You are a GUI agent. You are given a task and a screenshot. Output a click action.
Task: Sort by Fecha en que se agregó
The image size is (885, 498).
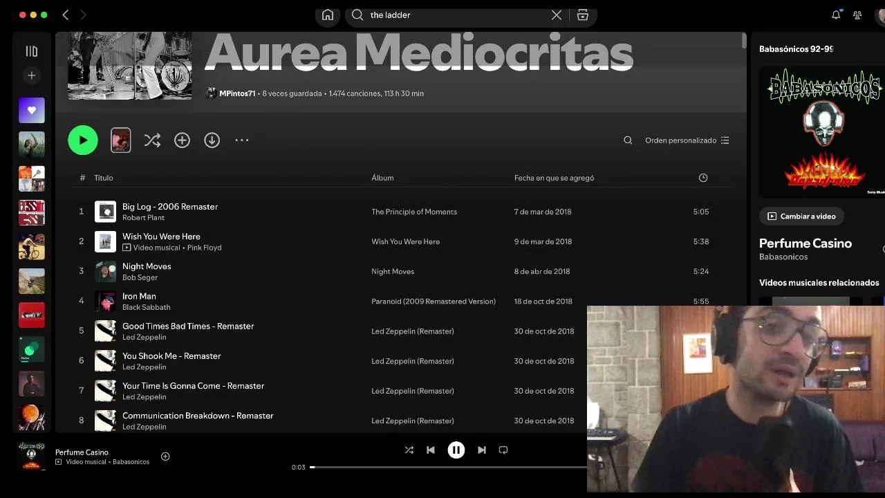point(554,178)
